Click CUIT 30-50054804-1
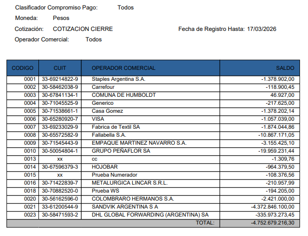This screenshot has width=308, height=236. pyautogui.click(x=60, y=151)
